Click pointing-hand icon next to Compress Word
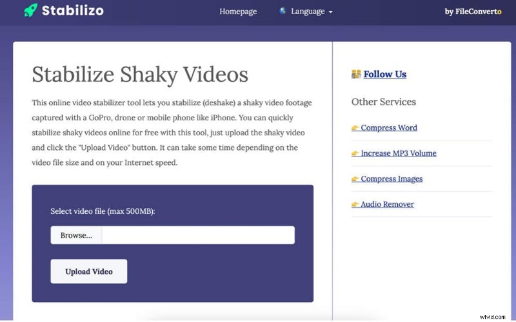The width and height of the screenshot is (516, 322). [355, 128]
